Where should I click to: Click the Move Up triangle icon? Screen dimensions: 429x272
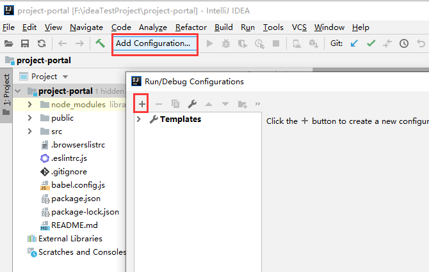pos(209,104)
